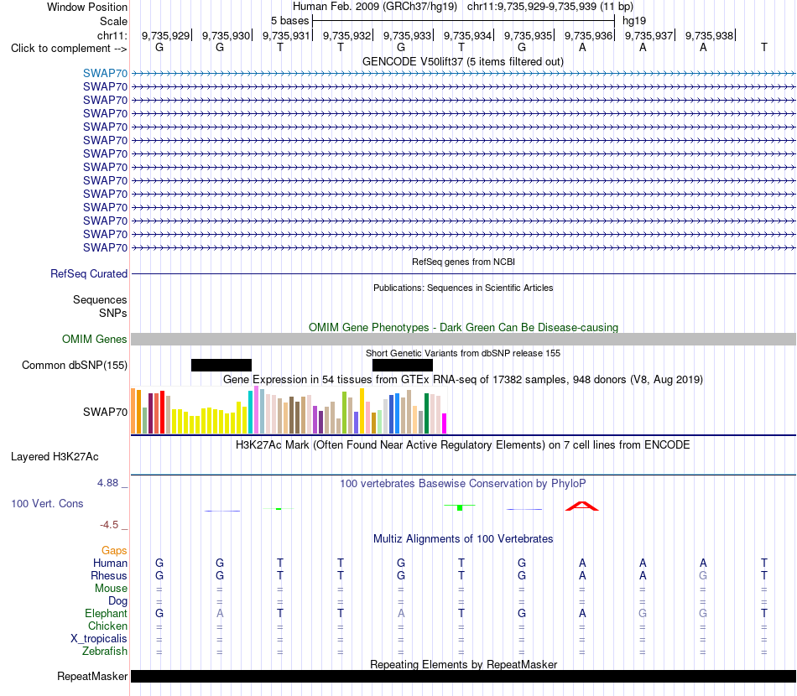Click 'Short Genetic Variants from dbSNP' title
The image size is (797, 696).
[463, 354]
